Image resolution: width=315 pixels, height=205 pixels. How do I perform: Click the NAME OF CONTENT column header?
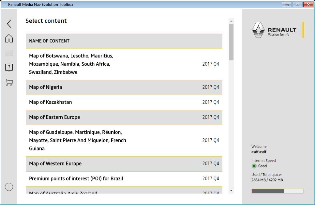point(124,41)
